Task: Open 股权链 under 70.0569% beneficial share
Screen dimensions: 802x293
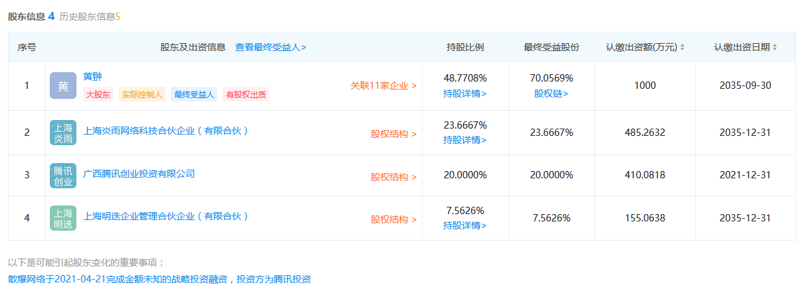Action: pyautogui.click(x=551, y=93)
